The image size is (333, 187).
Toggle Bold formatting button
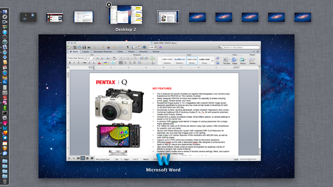pyautogui.click(x=70, y=62)
